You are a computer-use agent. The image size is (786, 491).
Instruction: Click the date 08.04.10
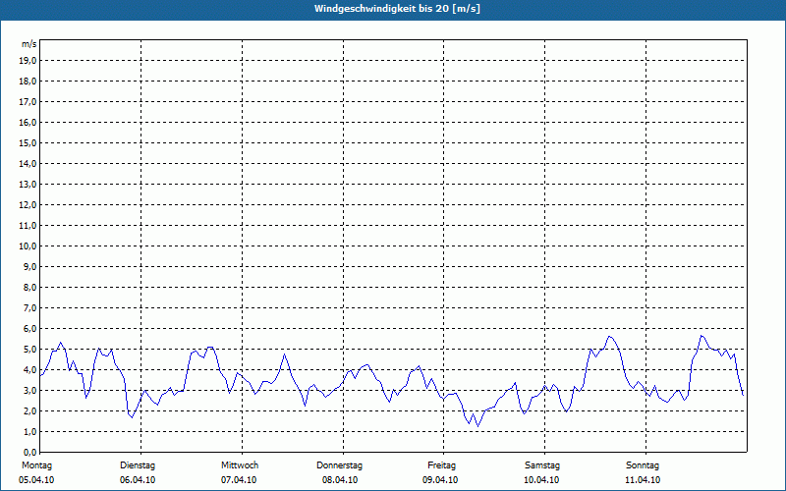[340, 480]
